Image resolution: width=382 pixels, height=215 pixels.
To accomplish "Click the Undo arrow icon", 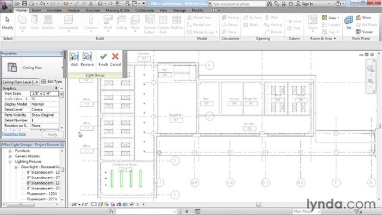I will [x=42, y=4].
